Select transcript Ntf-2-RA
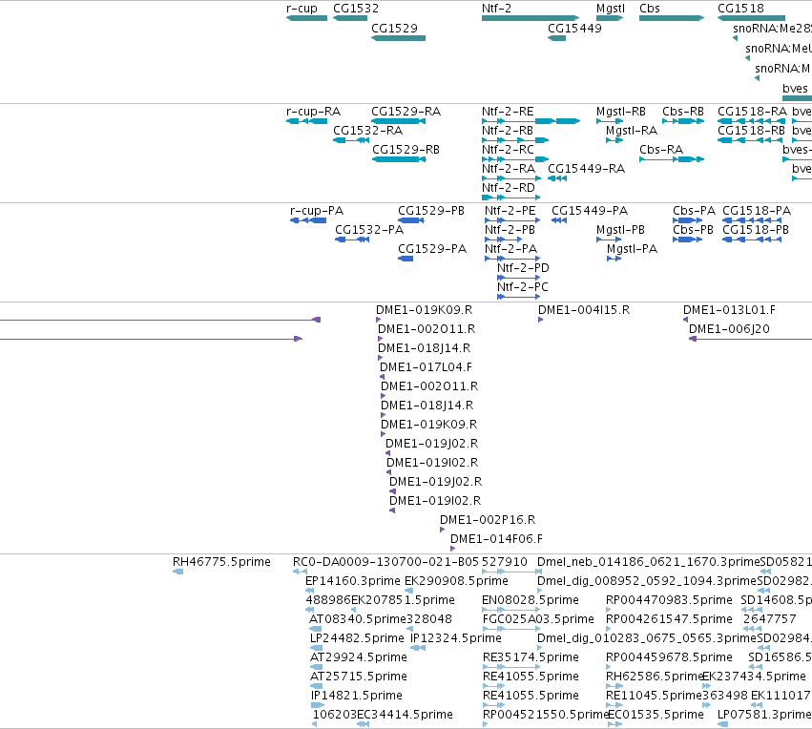Viewport: 812px width, 729px height. click(x=509, y=169)
